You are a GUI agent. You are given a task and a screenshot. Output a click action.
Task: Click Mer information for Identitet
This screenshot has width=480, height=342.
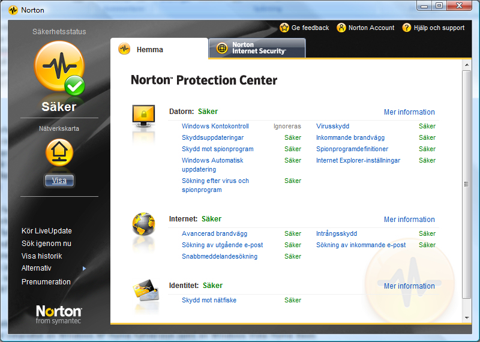pos(409,286)
